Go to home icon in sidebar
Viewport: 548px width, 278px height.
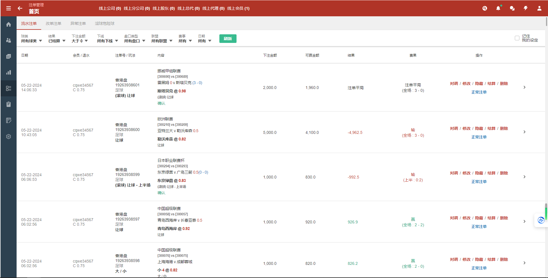pos(9,24)
